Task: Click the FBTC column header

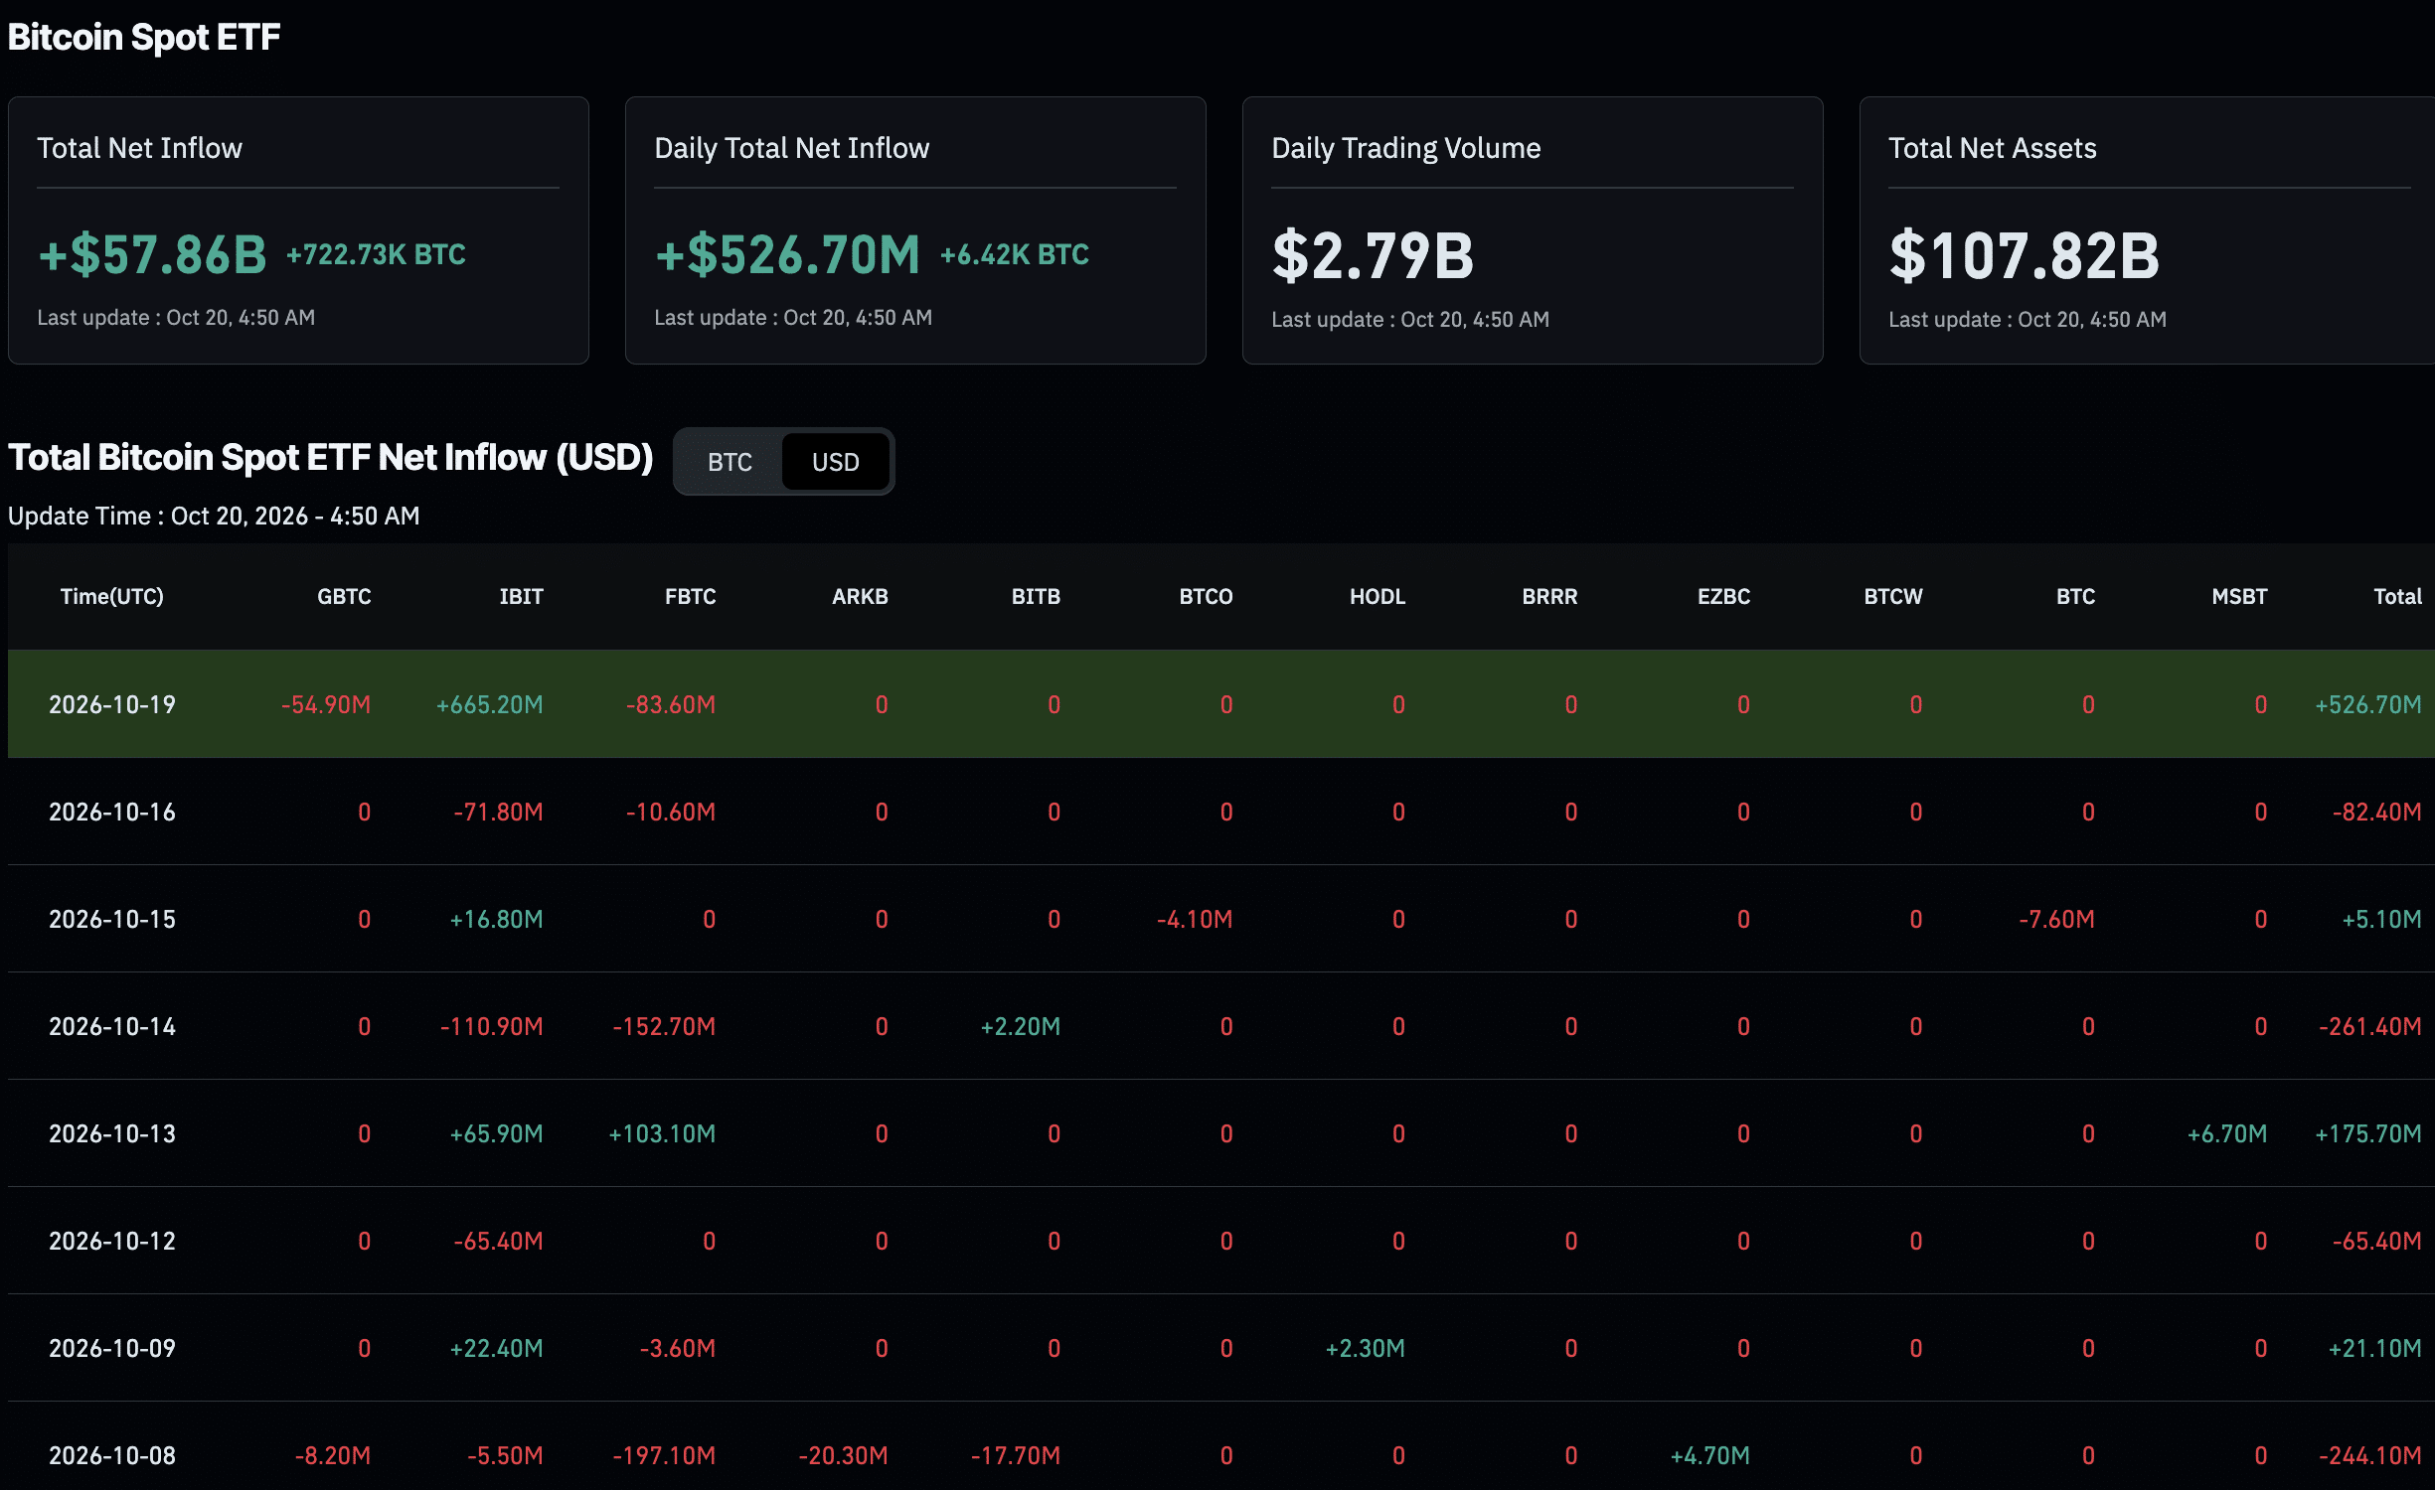Action: [690, 596]
